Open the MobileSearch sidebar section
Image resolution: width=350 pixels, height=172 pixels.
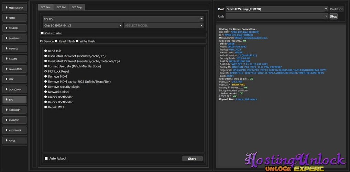[x=14, y=8]
